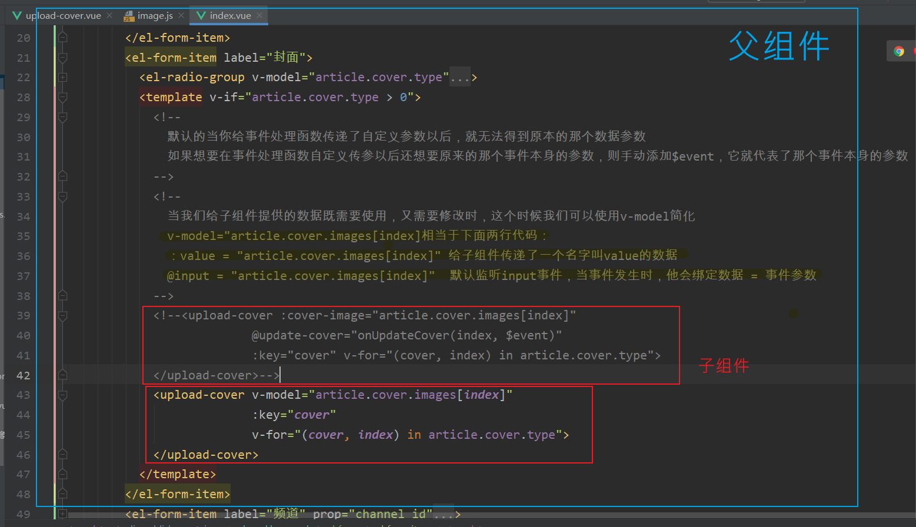Click line number 36 in gutter
This screenshot has width=916, height=527.
click(x=24, y=256)
